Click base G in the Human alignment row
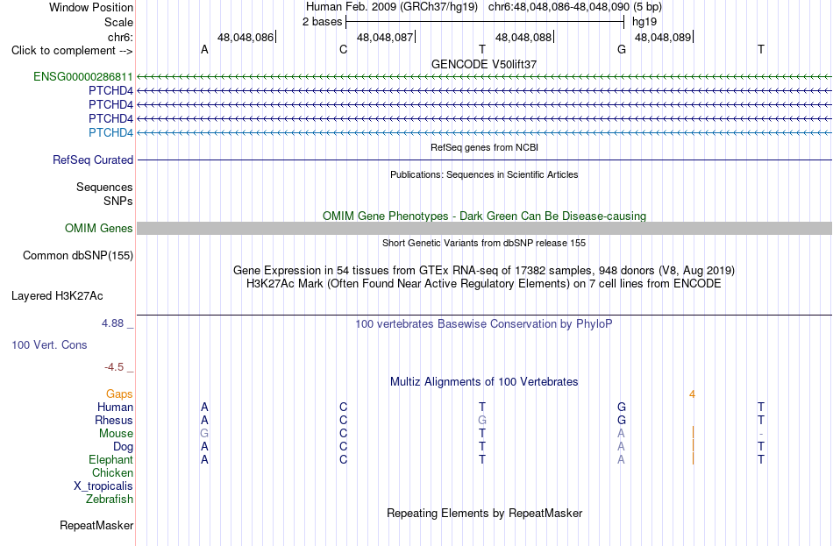Screen dimensions: 833x546 pyautogui.click(x=622, y=408)
